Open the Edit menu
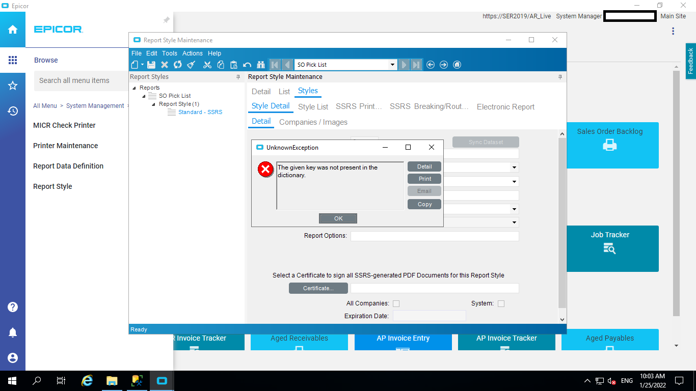The image size is (696, 391). coord(152,53)
